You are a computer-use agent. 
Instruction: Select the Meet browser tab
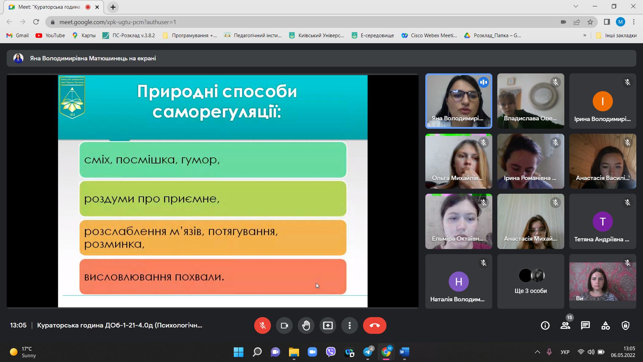pos(50,7)
